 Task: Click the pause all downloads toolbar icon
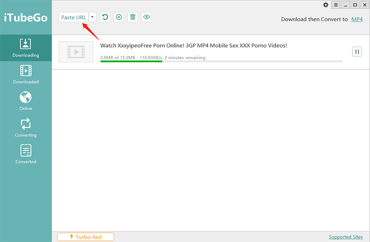(119, 17)
